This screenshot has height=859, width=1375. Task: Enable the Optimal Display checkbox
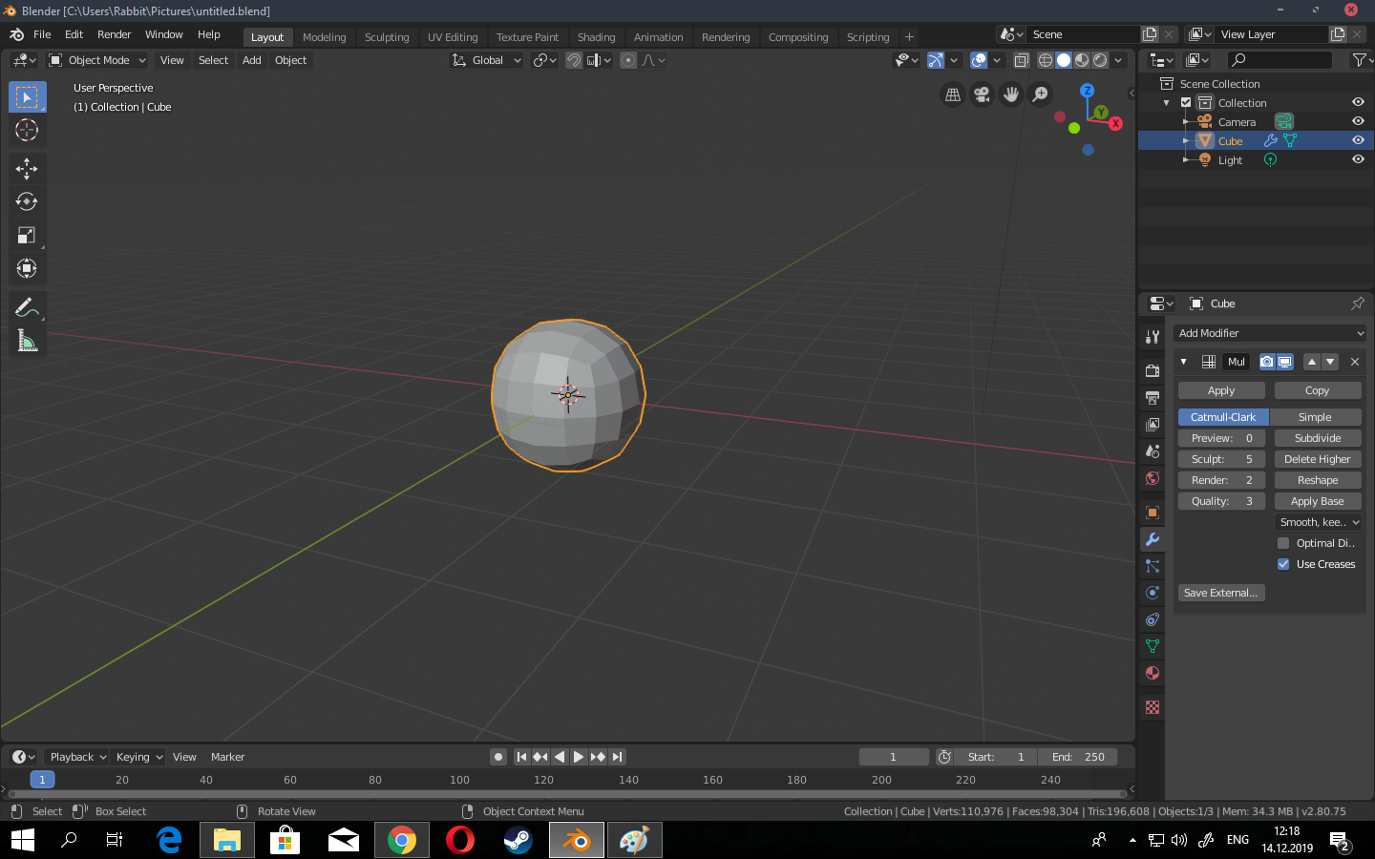coord(1283,543)
